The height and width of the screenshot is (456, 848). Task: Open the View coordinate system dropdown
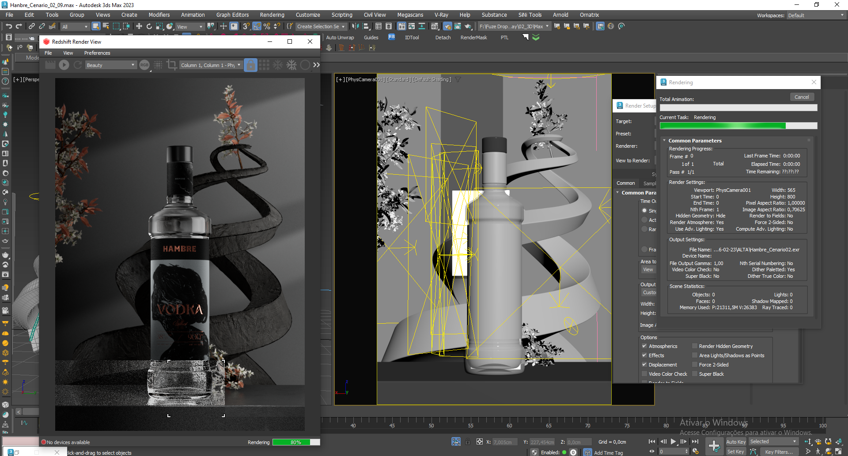pos(190,27)
